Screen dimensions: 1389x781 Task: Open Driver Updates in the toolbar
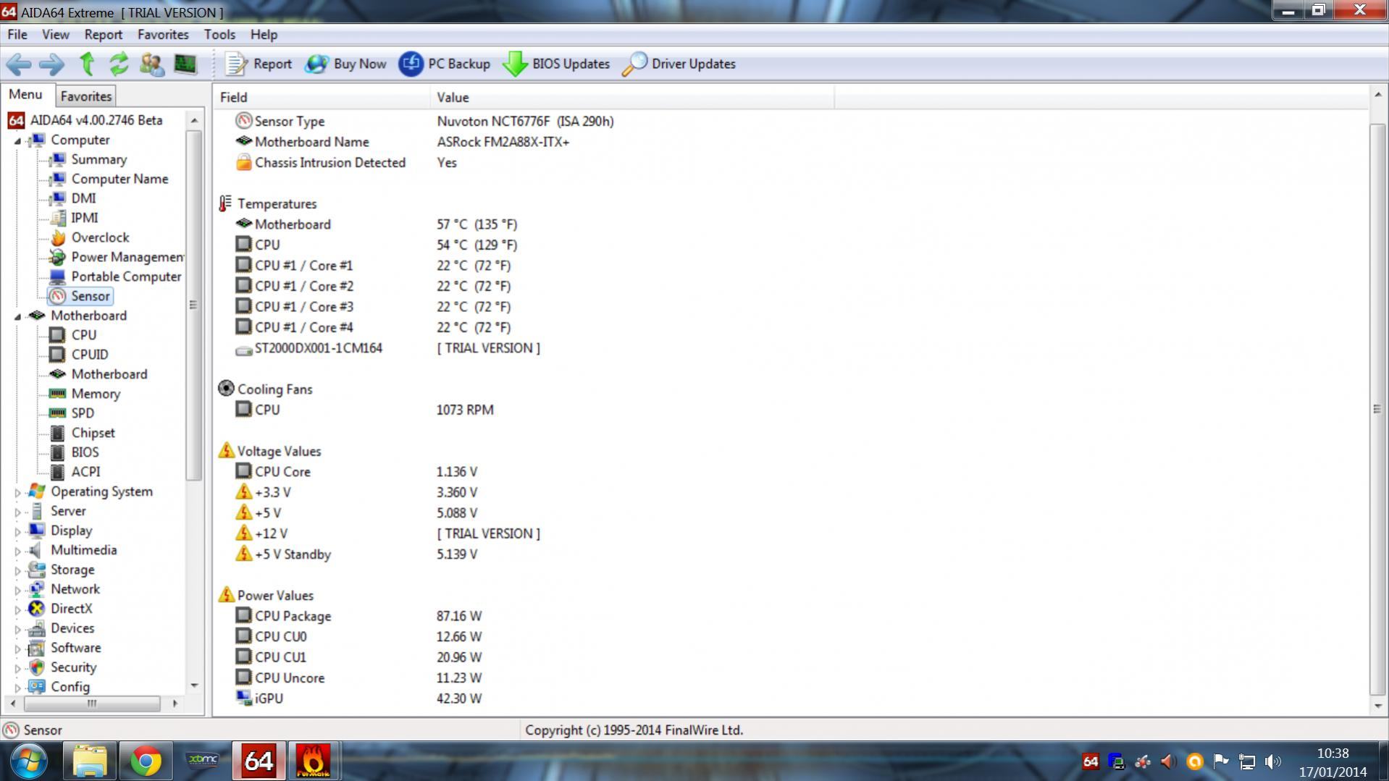679,64
